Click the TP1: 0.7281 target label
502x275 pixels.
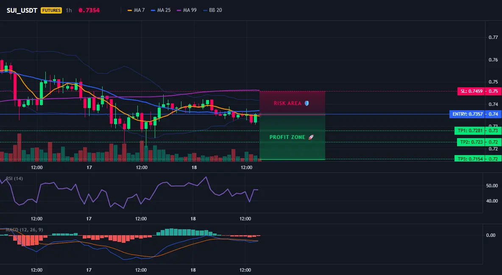[x=470, y=131]
